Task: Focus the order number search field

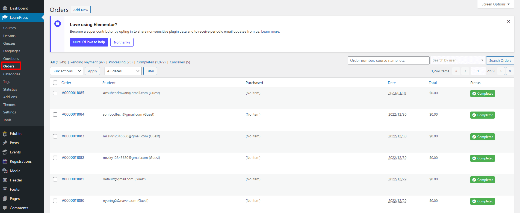Action: click(388, 60)
